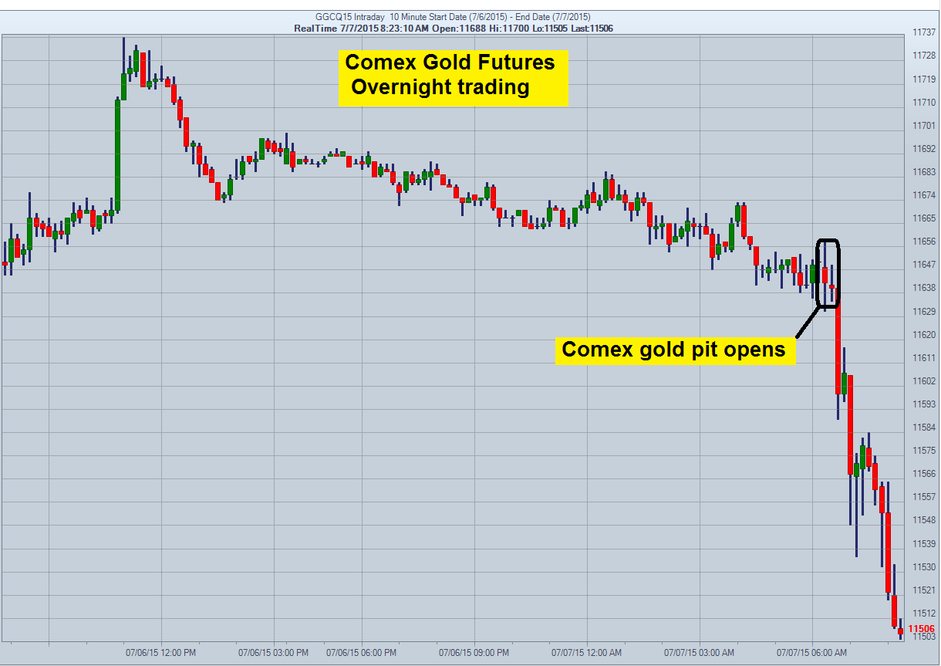Click the Last:11506 value in header
This screenshot has height=666, width=941.
click(592, 28)
